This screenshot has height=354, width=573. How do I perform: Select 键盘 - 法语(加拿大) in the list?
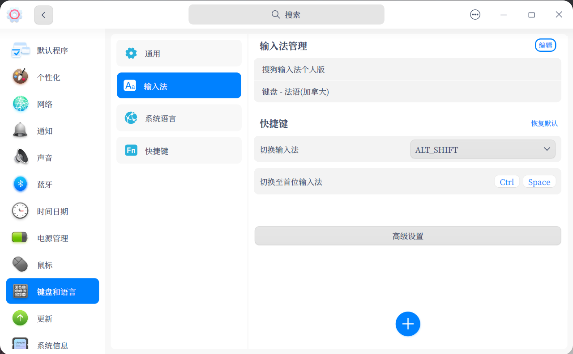(x=408, y=92)
